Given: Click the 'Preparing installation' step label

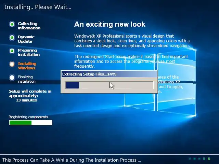Looking at the screenshot, I should (29, 52).
